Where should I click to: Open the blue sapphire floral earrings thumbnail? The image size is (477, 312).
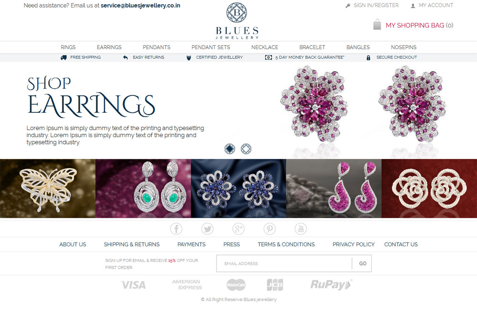click(238, 188)
